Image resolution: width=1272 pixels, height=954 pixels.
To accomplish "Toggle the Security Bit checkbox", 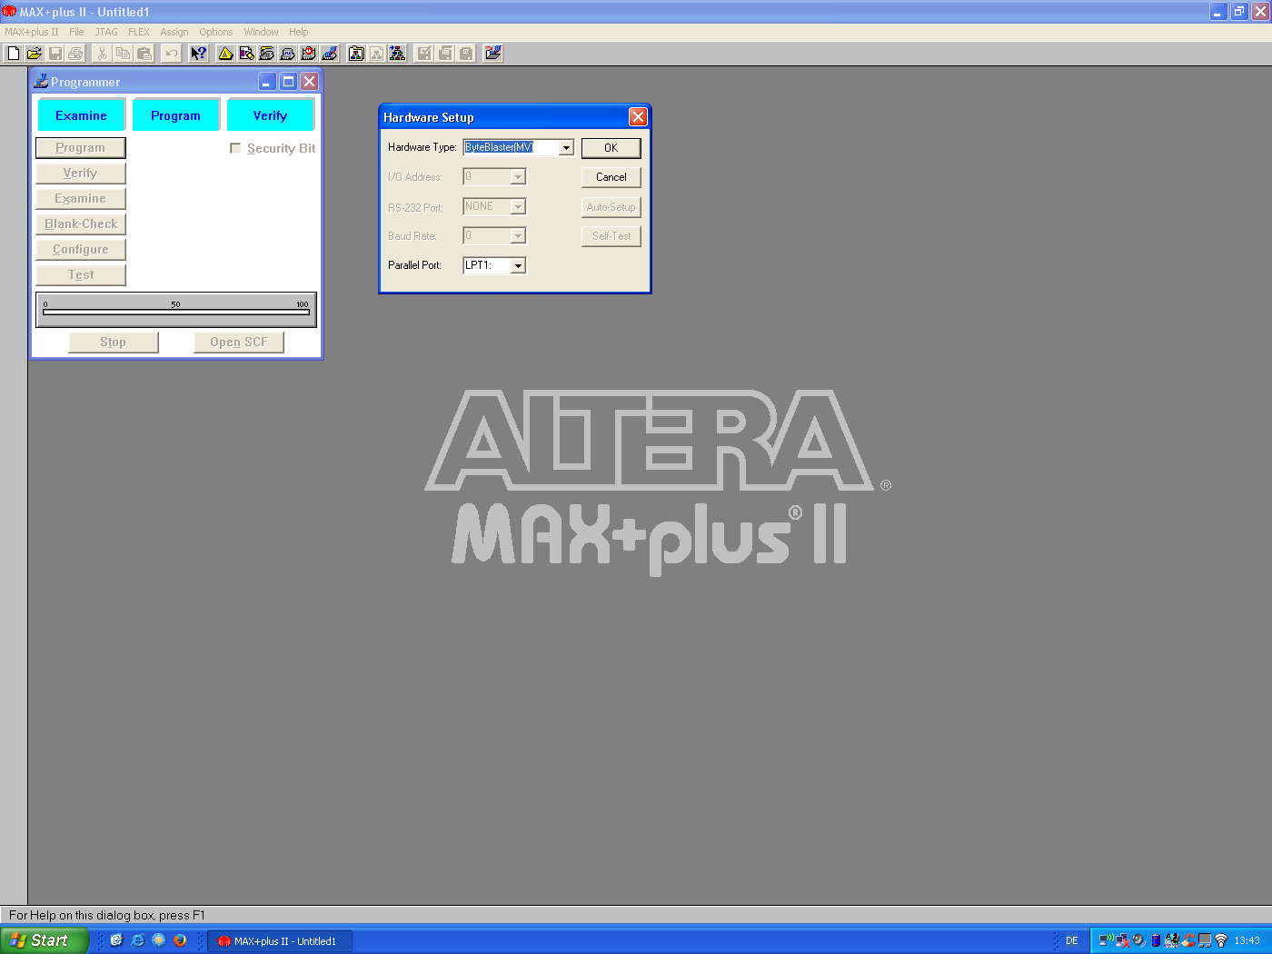I will (x=235, y=148).
